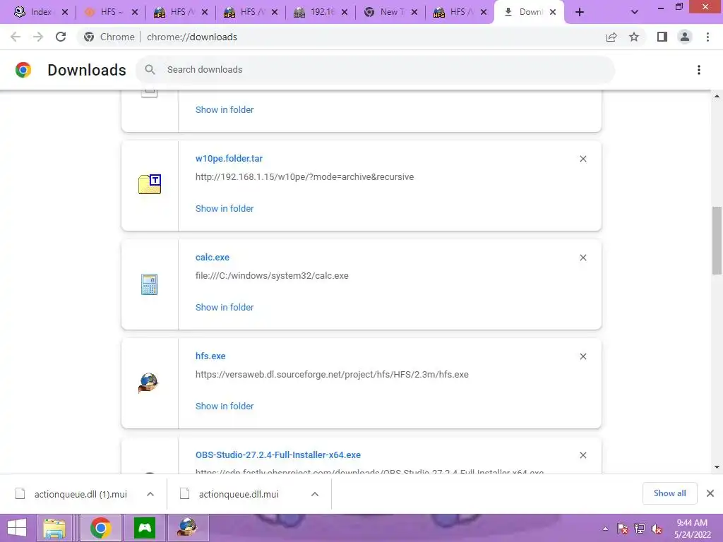
Task: Click Show all downloads button
Action: tap(669, 493)
